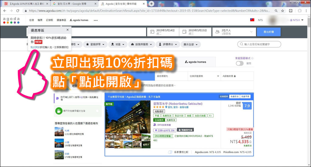Click the zoom magnifier icon in address bar
Viewport: 311px width, 167px height.
point(276,11)
